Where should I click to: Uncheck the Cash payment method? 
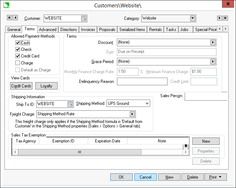(18, 43)
